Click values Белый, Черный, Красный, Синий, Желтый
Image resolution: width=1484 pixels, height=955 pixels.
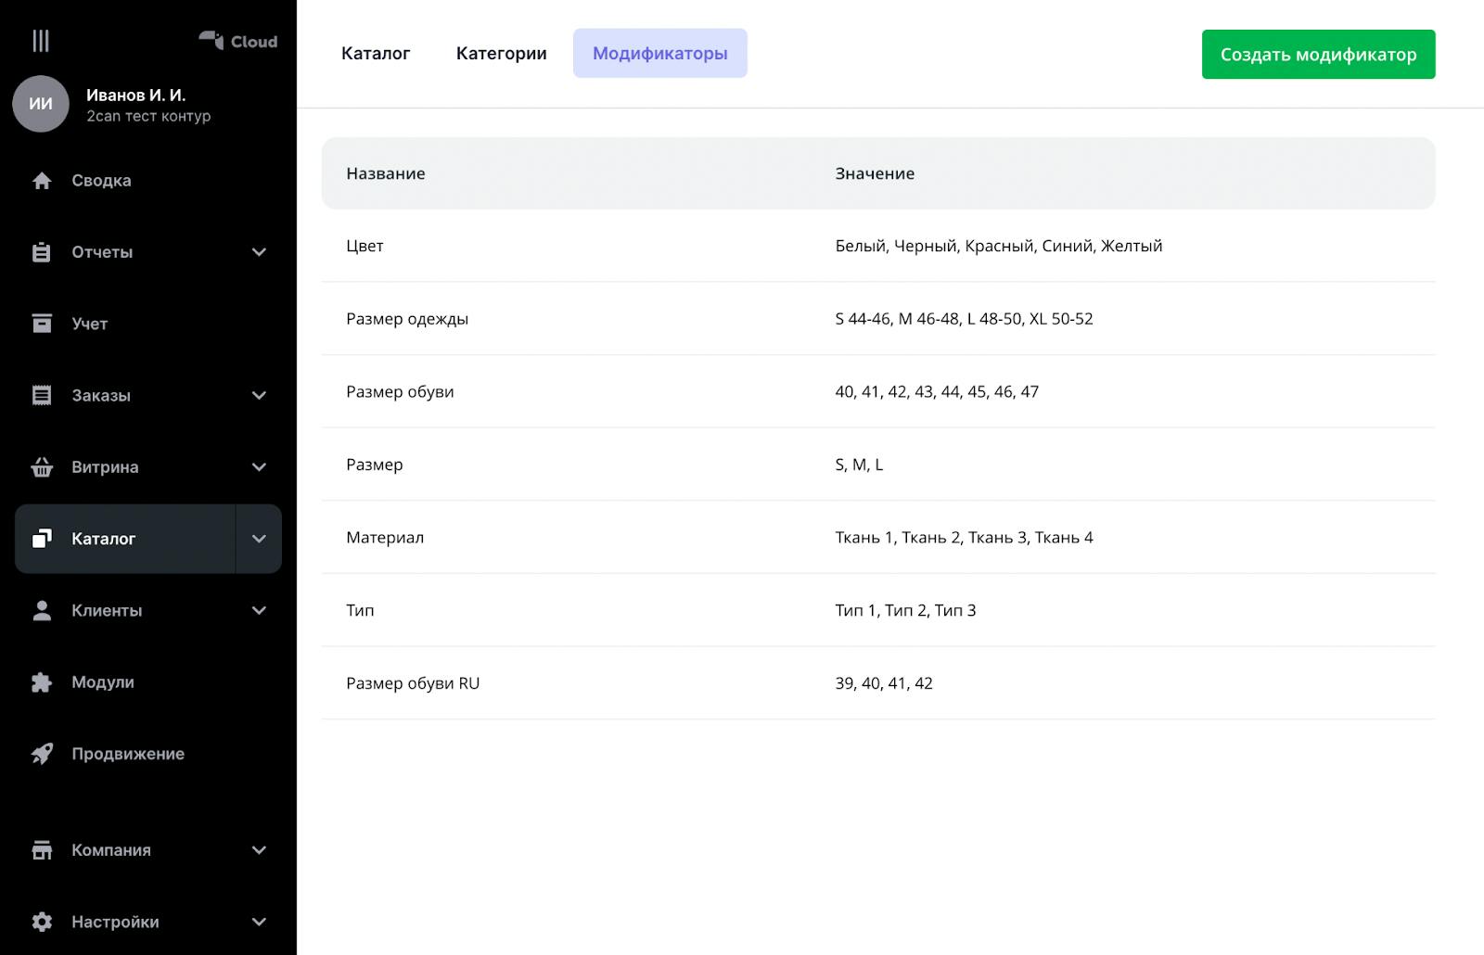coord(999,246)
